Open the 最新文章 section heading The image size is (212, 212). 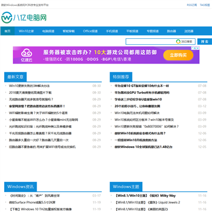click(x=15, y=77)
